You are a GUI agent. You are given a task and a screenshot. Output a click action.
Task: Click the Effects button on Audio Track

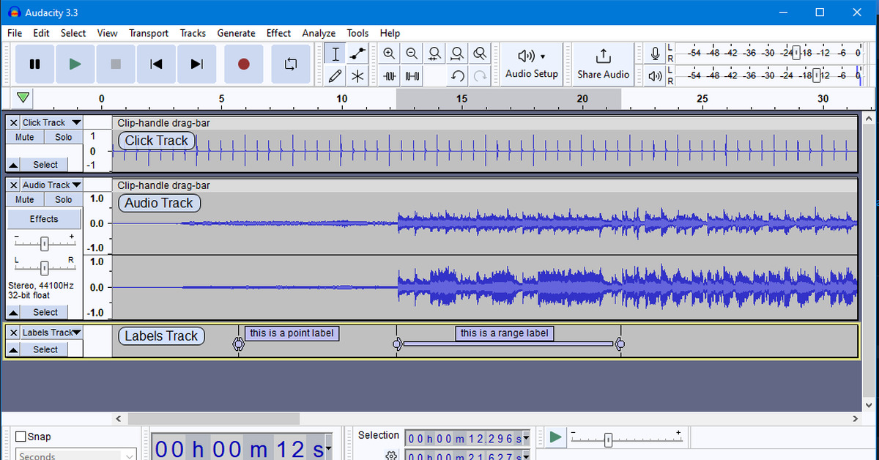coord(44,219)
